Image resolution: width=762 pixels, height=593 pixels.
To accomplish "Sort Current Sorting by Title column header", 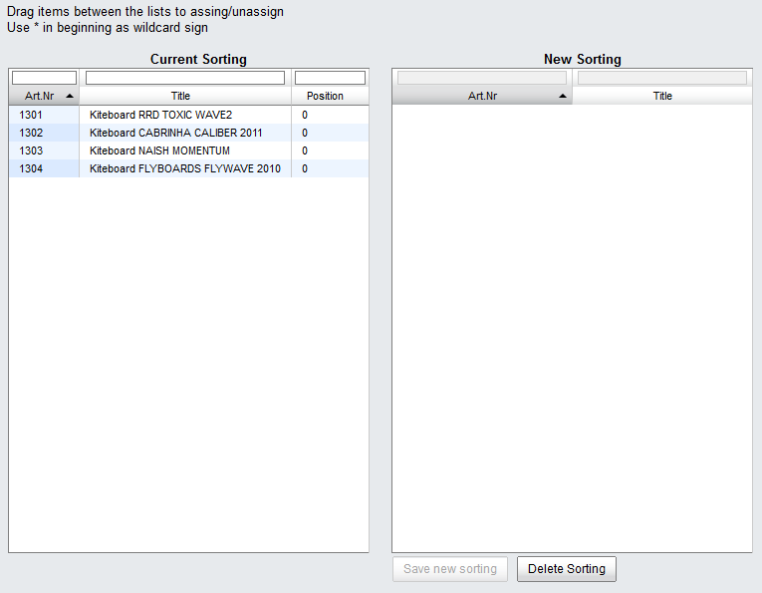I will tap(180, 97).
